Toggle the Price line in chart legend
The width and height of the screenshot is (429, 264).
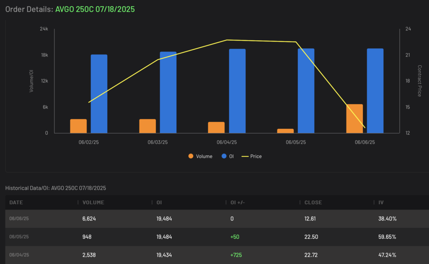tap(252, 156)
